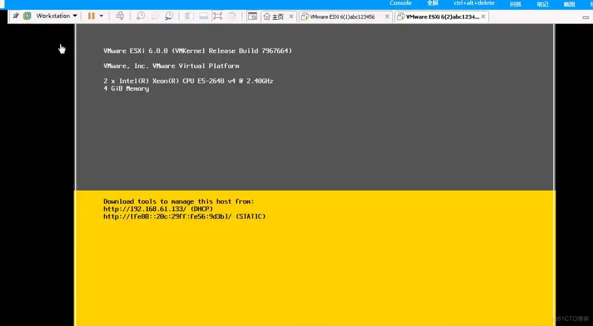Image resolution: width=593 pixels, height=326 pixels.
Task: Toggle the library sidebar view icon
Action: click(x=189, y=16)
